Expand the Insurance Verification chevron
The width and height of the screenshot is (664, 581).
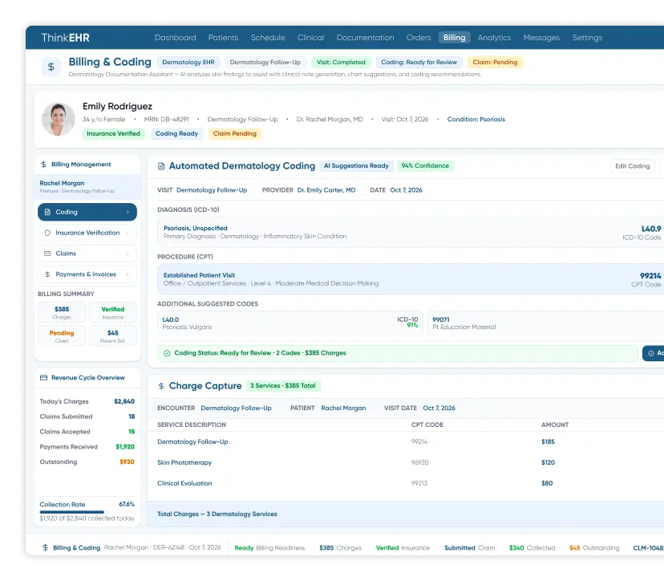128,233
